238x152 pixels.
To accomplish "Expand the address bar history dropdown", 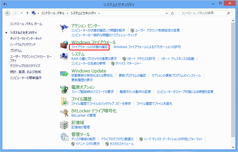I will point(167,13).
